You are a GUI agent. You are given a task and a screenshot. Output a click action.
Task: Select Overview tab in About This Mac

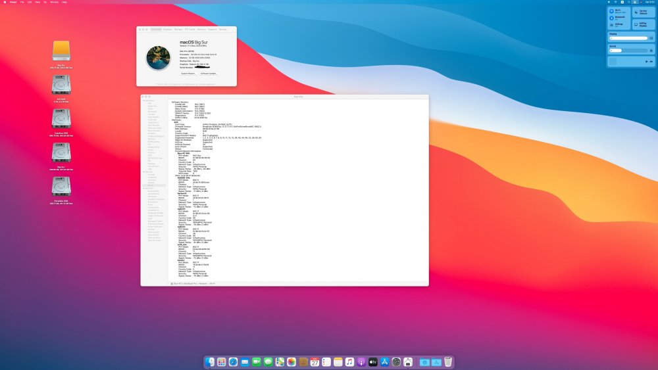156,30
